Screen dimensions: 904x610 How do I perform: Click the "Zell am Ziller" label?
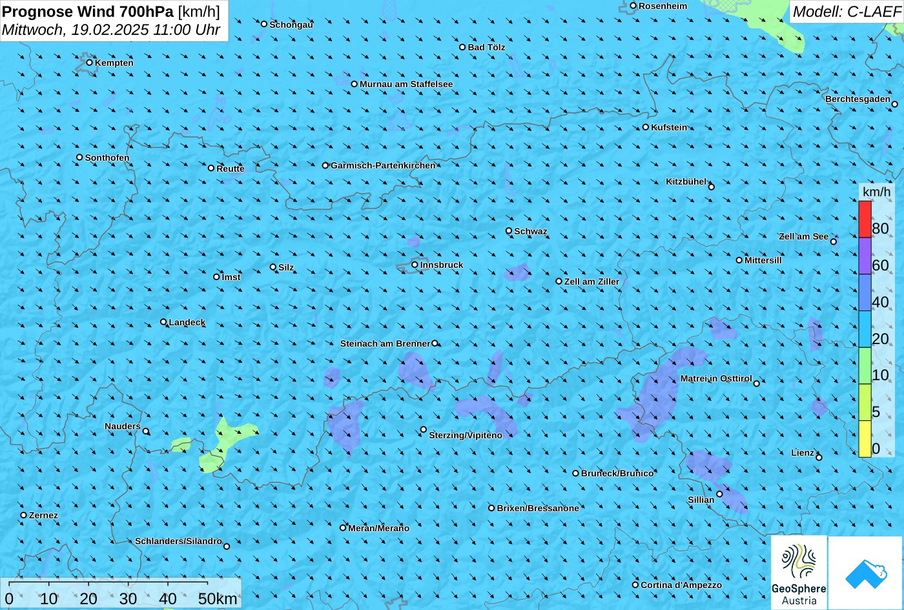pos(591,281)
